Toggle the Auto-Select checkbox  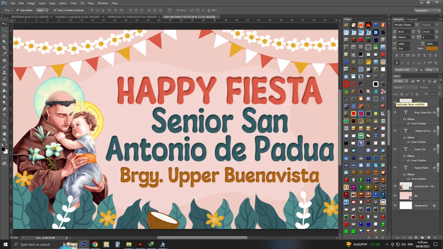click(x=18, y=10)
